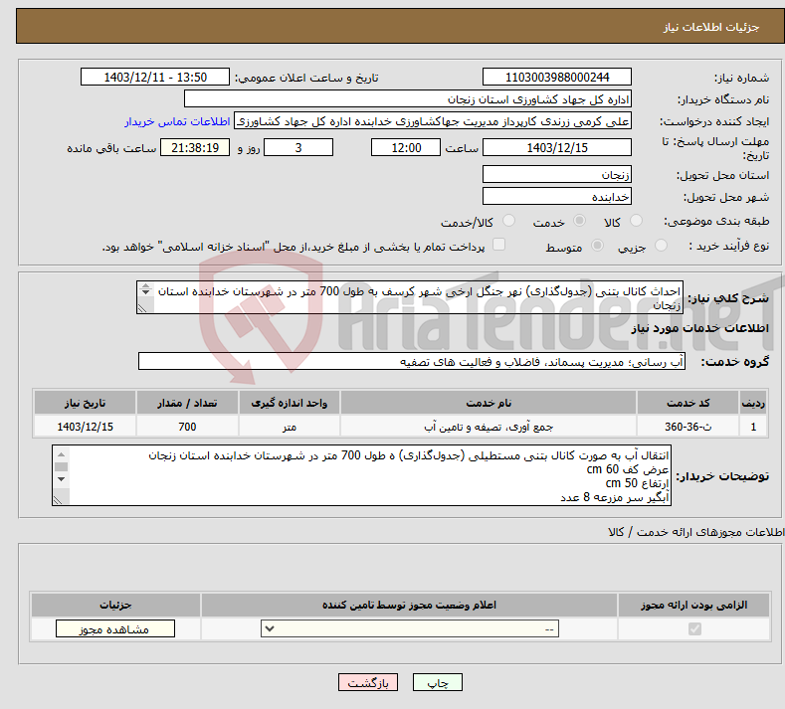Click the کد خدمت column header
The width and height of the screenshot is (785, 709).
point(687,403)
